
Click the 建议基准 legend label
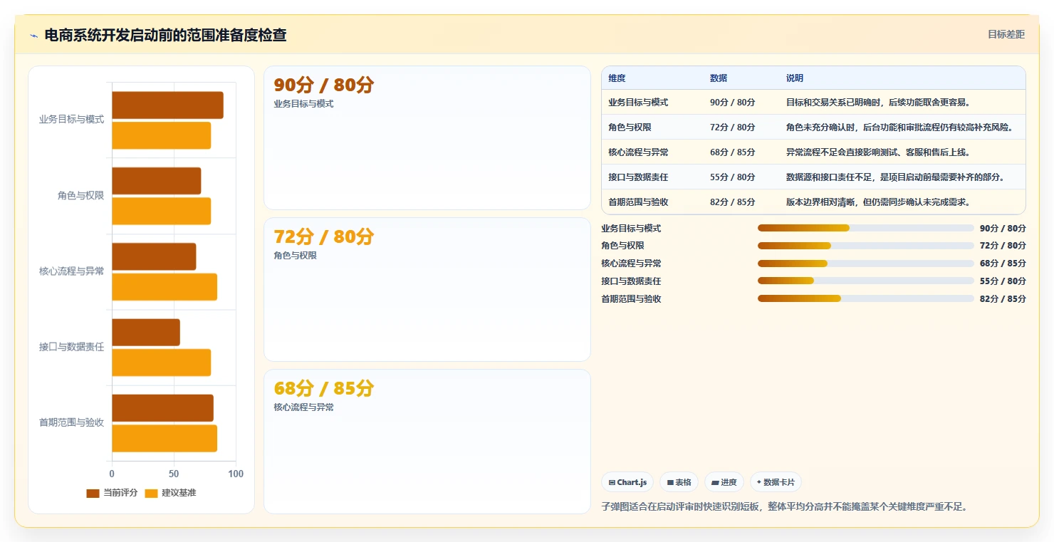(x=179, y=493)
